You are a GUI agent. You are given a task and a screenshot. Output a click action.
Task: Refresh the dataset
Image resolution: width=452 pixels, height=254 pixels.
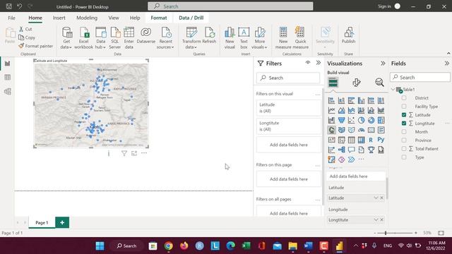click(x=209, y=36)
